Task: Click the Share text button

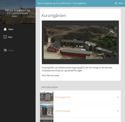Action: (121, 3)
